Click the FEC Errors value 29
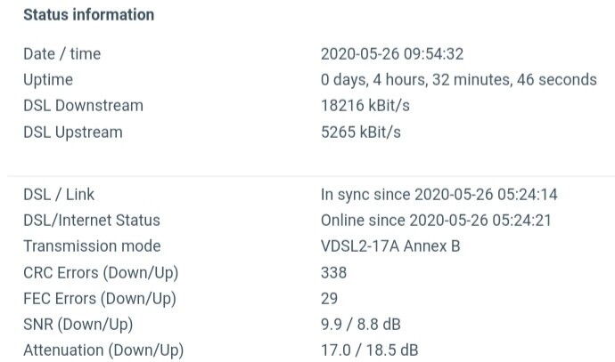The image size is (615, 362). 330,299
